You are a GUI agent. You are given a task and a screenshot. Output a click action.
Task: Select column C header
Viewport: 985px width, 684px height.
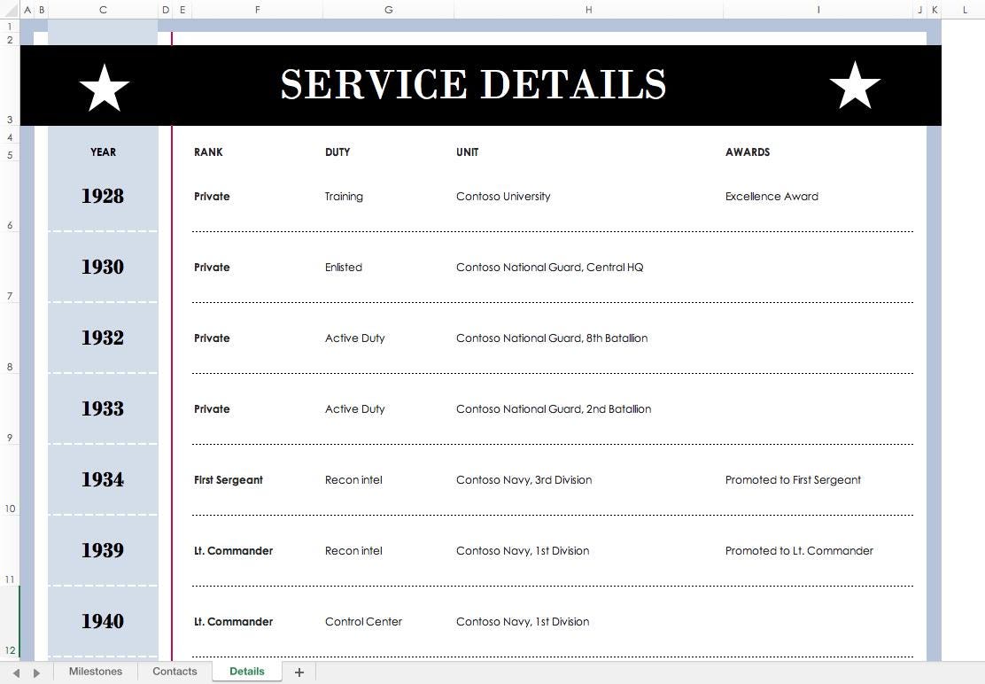(x=103, y=10)
